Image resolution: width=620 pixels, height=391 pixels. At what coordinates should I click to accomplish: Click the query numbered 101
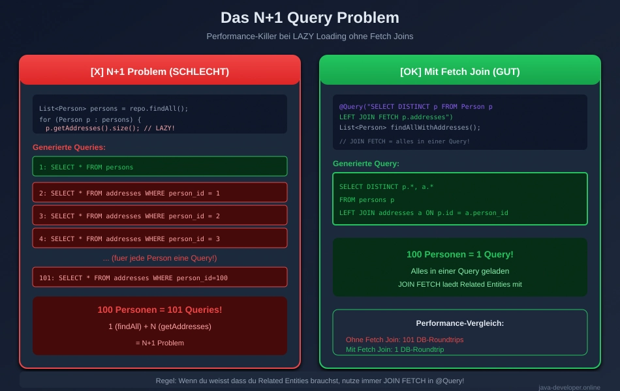tap(160, 278)
